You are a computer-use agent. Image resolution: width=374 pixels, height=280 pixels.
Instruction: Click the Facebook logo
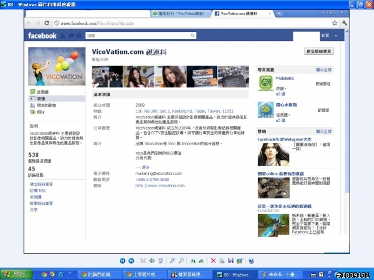click(x=42, y=36)
